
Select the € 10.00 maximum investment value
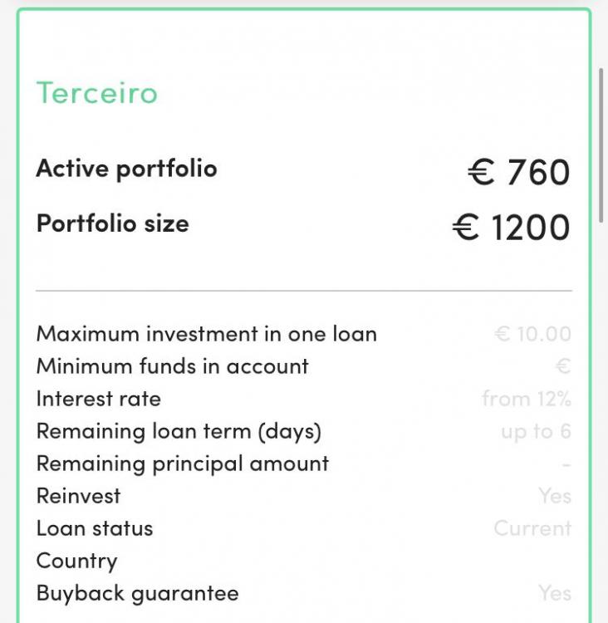(532, 334)
